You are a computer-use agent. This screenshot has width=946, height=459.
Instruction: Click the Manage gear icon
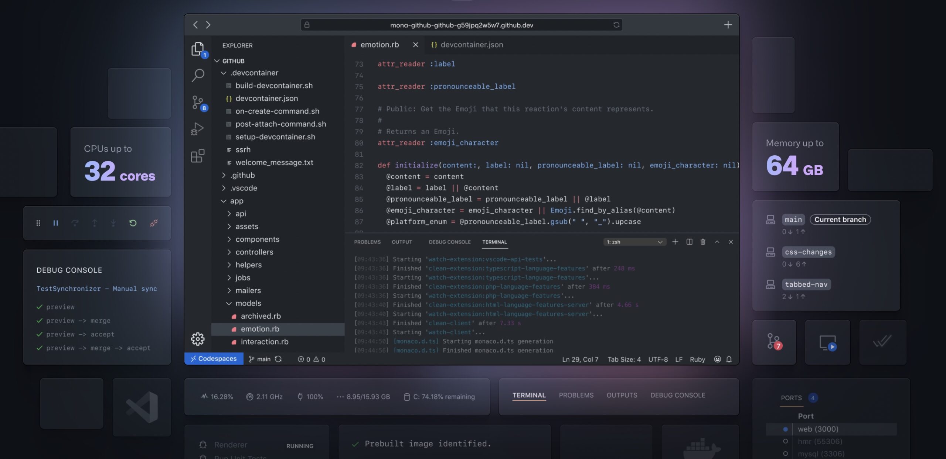coord(198,339)
